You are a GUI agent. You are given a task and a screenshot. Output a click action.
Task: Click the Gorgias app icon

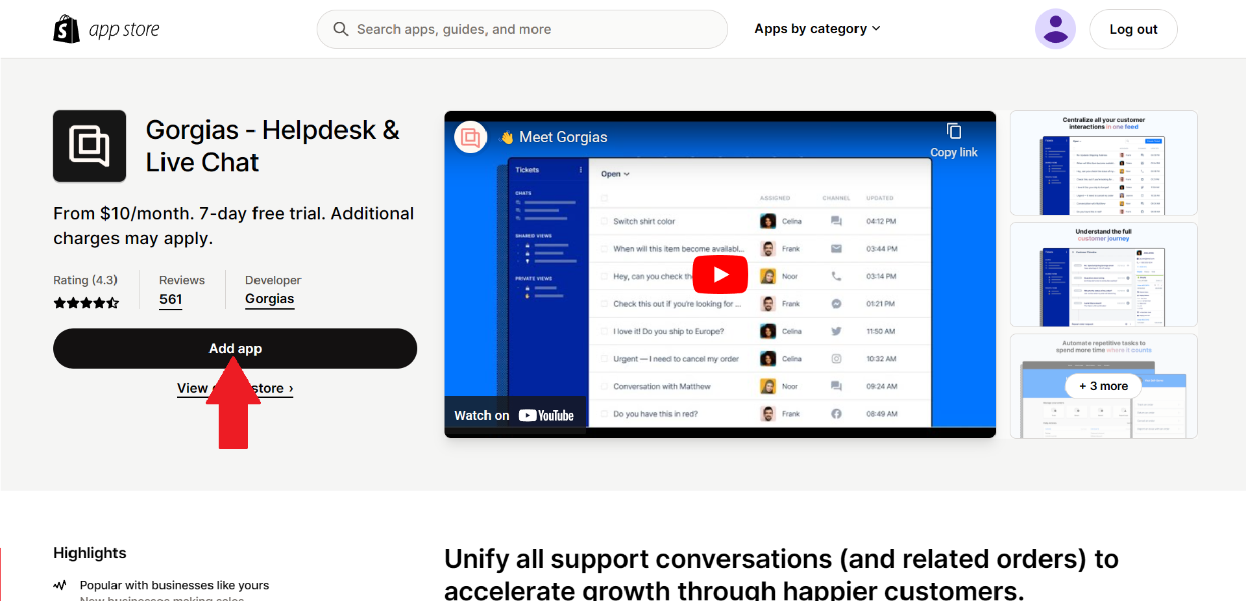click(90, 146)
